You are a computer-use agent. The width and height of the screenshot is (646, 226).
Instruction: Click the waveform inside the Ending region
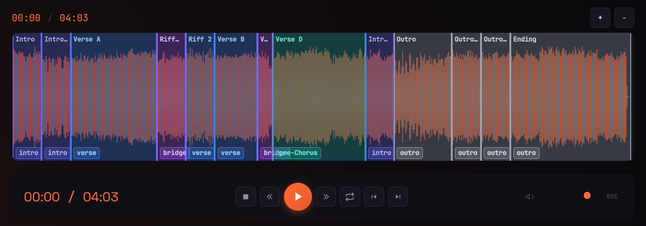point(570,97)
